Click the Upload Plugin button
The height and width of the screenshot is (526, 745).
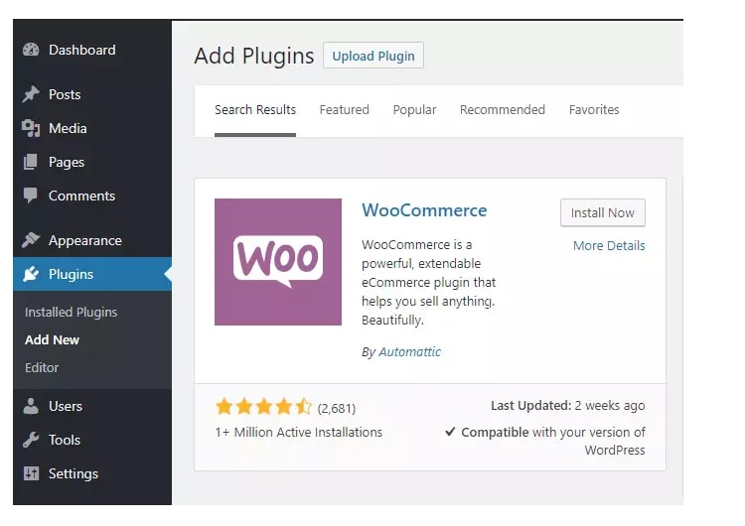pyautogui.click(x=373, y=56)
